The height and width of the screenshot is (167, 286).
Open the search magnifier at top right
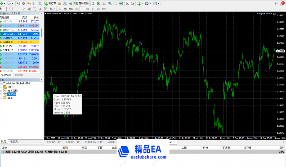pos(276,3)
